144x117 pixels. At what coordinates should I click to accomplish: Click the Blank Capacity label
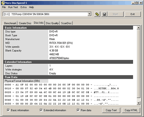tap(13, 51)
